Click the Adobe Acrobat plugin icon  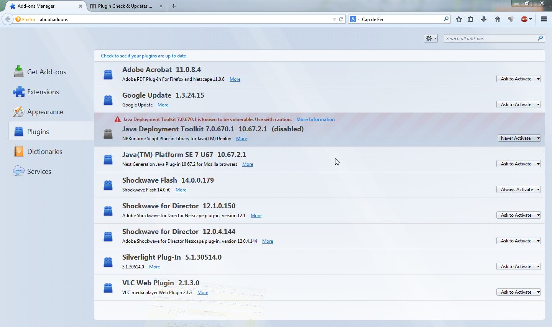point(108,74)
